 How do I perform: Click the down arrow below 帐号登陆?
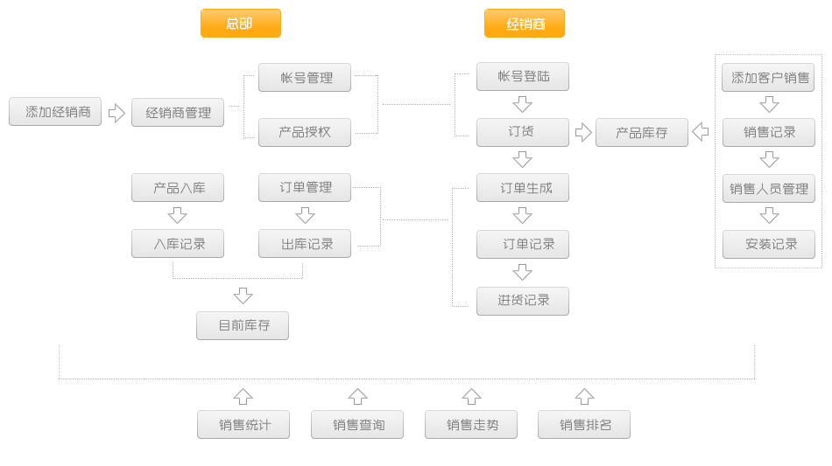point(523,104)
